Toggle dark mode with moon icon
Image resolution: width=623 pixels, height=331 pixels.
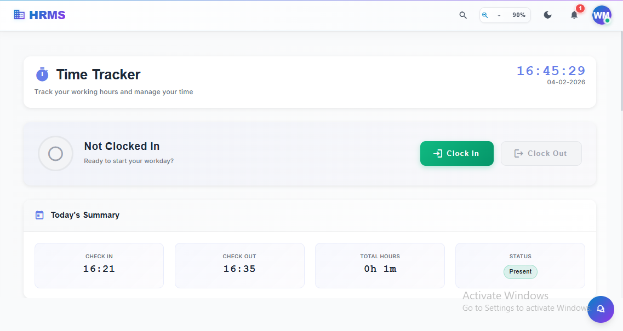(547, 15)
